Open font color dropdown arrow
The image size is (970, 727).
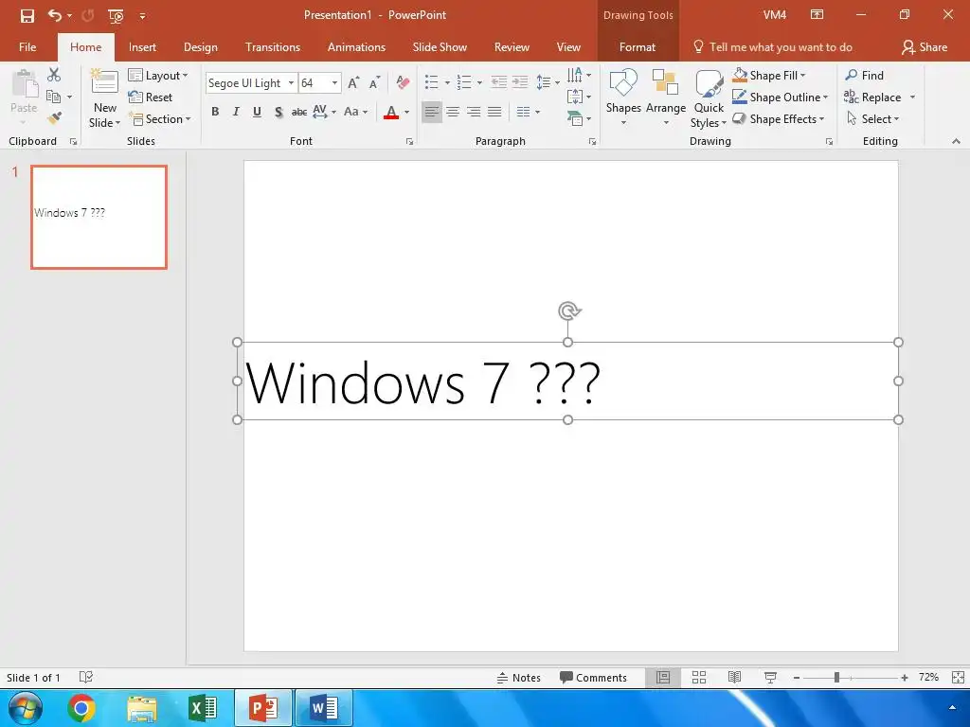point(407,112)
